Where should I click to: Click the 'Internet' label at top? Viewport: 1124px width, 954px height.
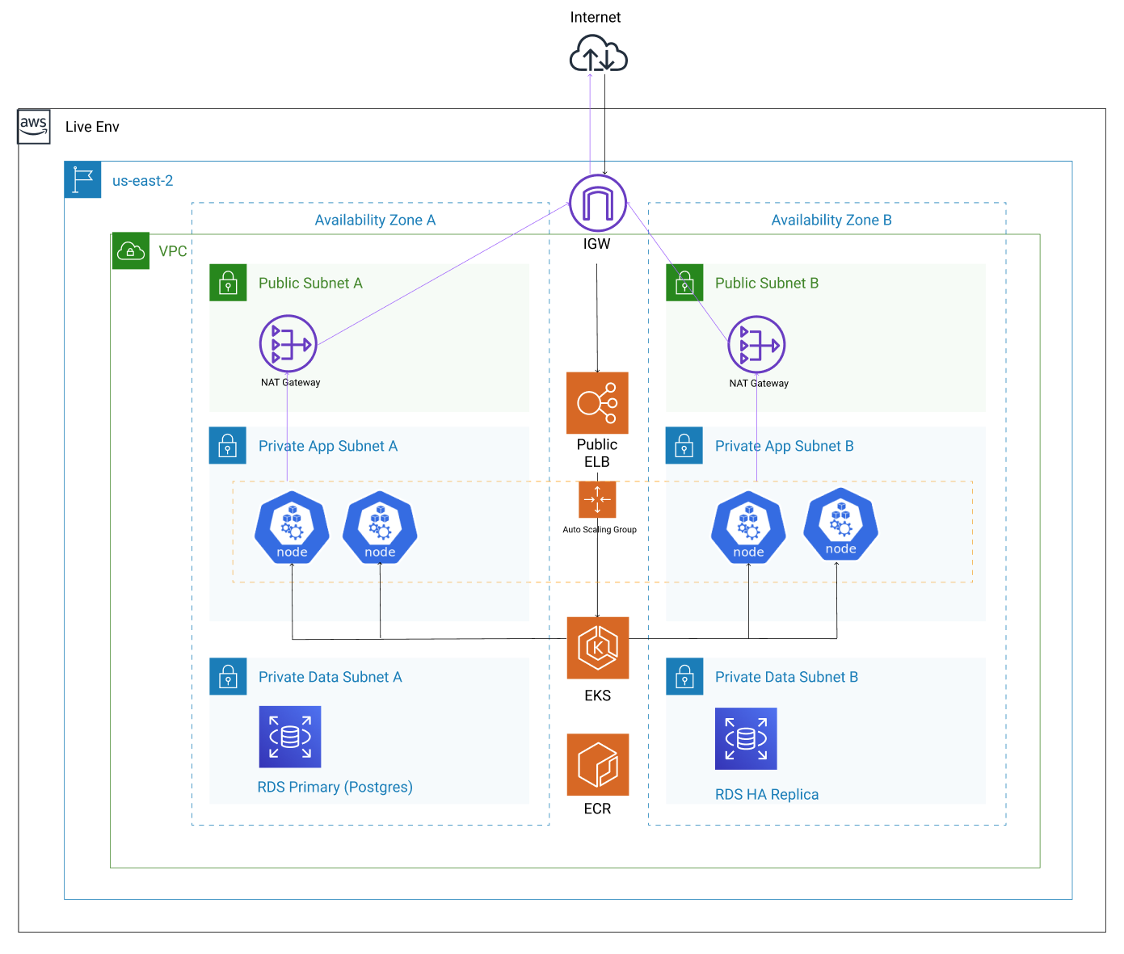596,18
